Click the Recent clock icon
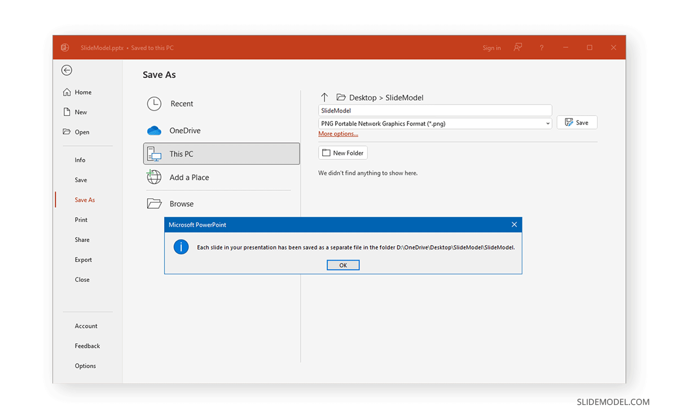The width and height of the screenshot is (677, 419). click(x=154, y=104)
